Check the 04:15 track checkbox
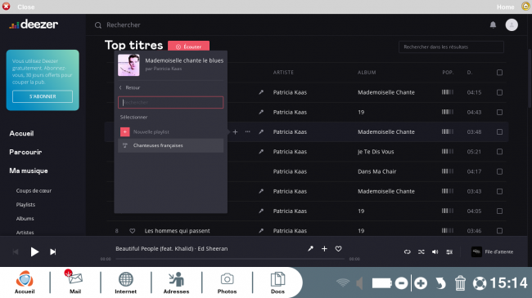The height and width of the screenshot is (298, 532). (499, 92)
